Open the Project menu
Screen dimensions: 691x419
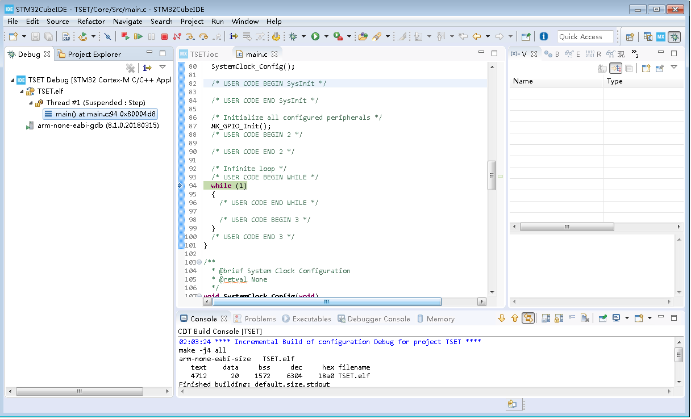point(192,21)
